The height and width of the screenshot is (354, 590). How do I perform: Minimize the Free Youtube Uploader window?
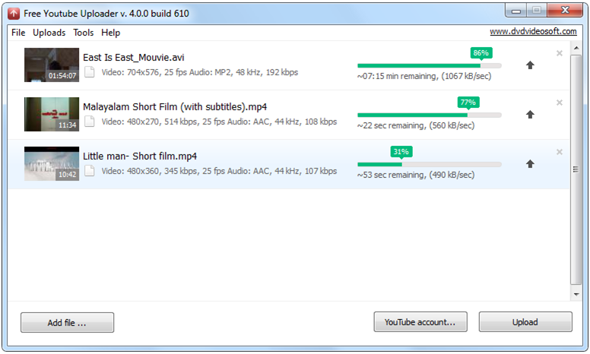516,11
